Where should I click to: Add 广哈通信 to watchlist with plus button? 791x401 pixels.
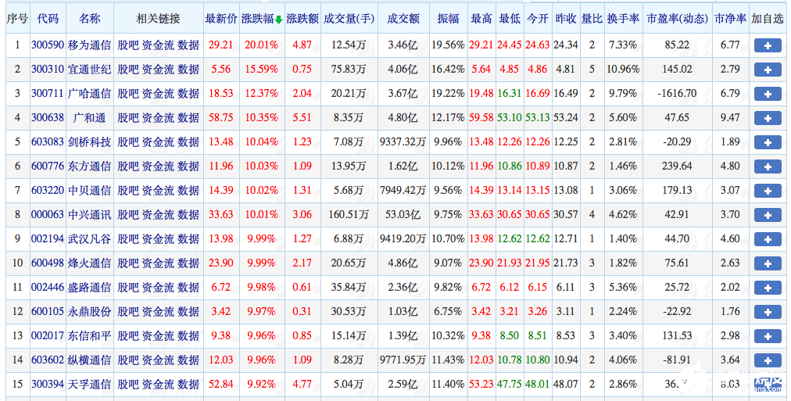768,94
